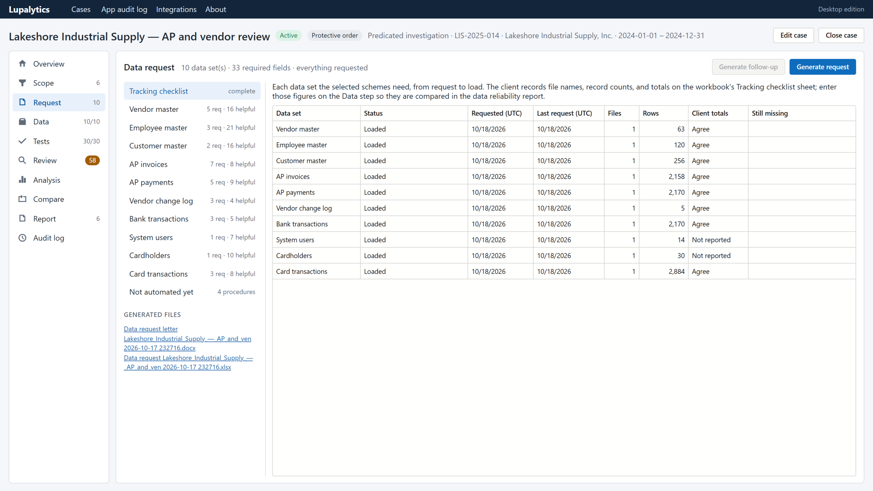Select AP invoices in data set list
The width and height of the screenshot is (873, 491).
[x=192, y=164]
